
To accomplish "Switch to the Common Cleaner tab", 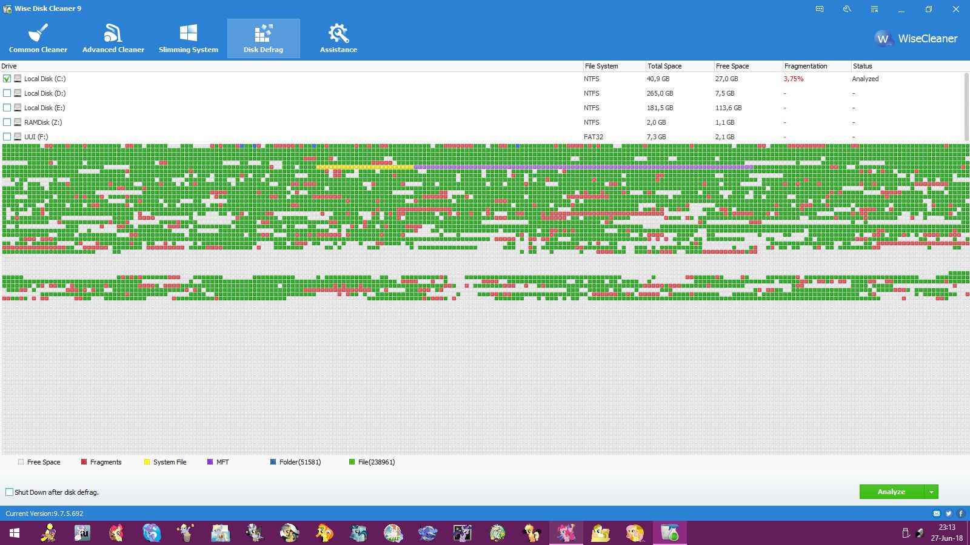I will [38, 38].
